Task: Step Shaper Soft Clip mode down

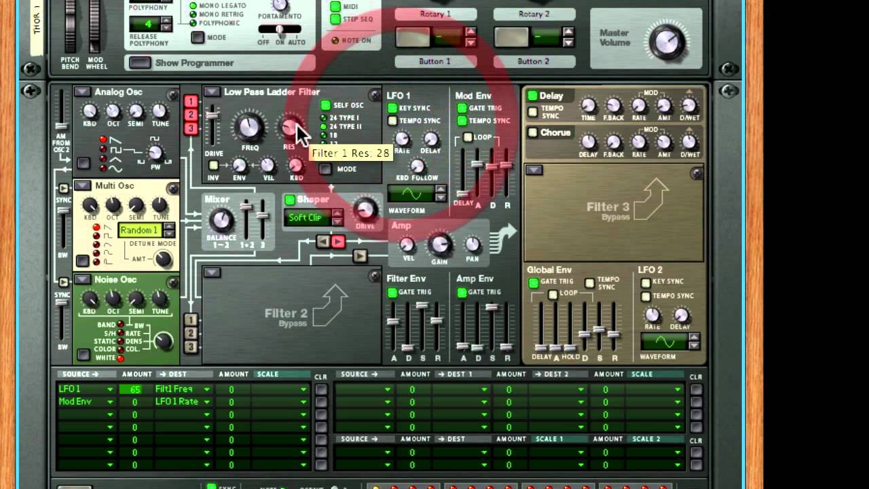Action: click(337, 222)
